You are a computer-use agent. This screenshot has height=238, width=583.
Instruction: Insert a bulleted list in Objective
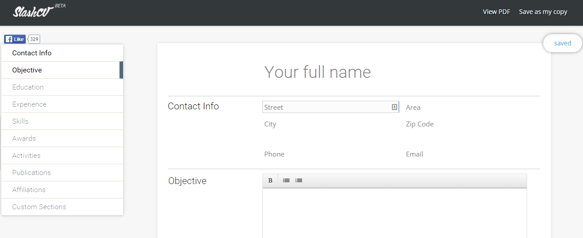click(x=286, y=180)
